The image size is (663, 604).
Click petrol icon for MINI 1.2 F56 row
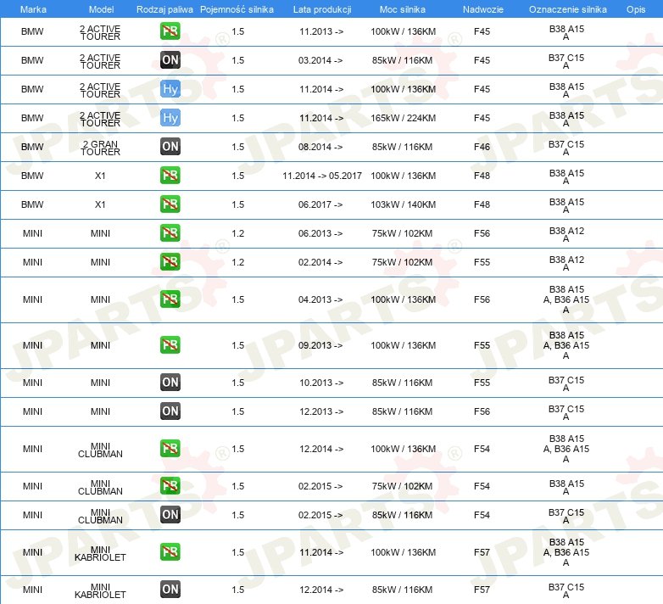170,232
